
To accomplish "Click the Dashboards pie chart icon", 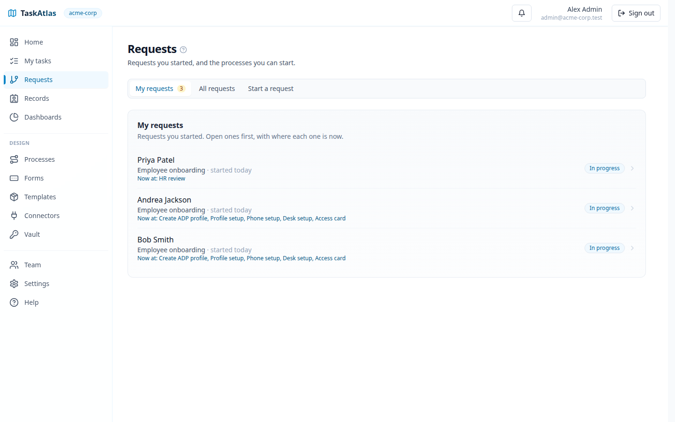I will pos(14,117).
